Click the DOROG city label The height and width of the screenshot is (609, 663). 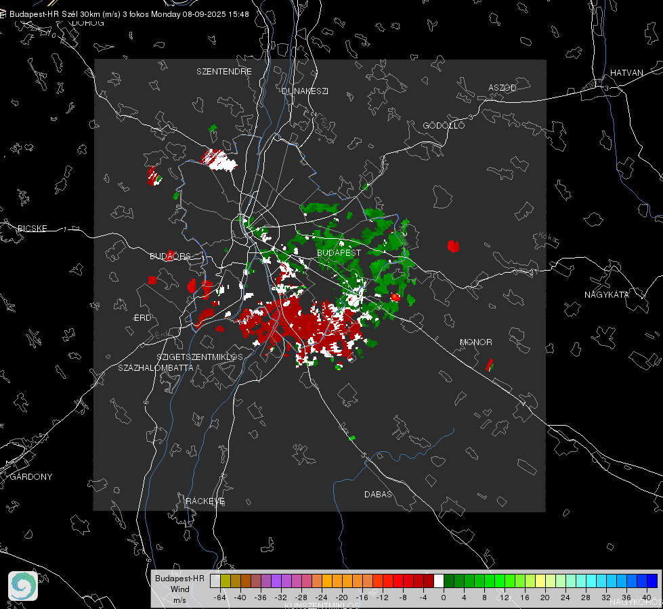[x=88, y=23]
